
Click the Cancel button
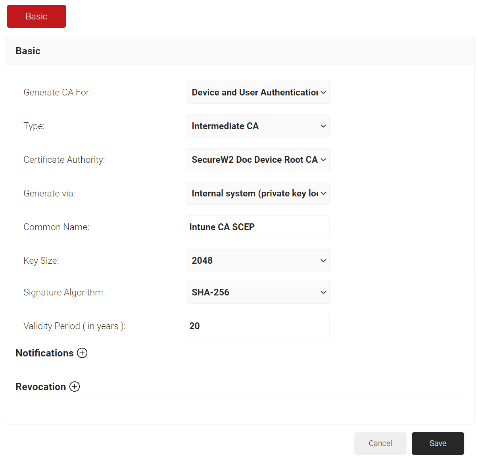380,444
